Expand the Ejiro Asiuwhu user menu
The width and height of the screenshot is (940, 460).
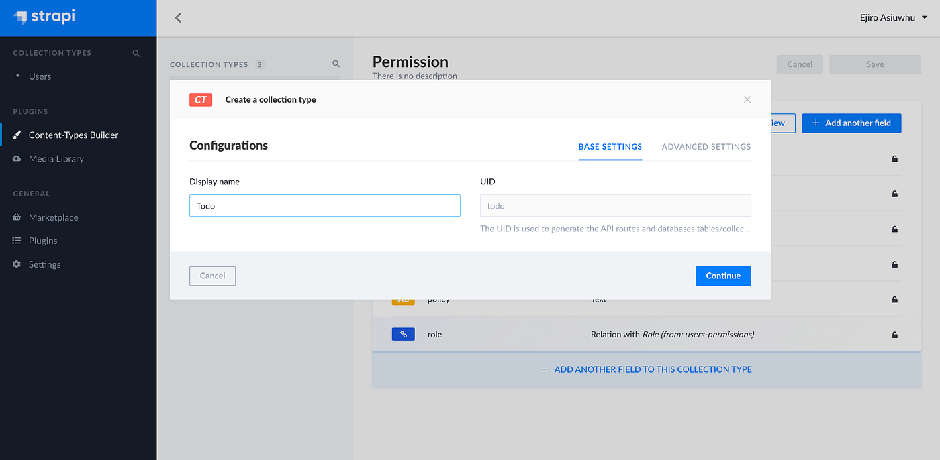(x=893, y=17)
